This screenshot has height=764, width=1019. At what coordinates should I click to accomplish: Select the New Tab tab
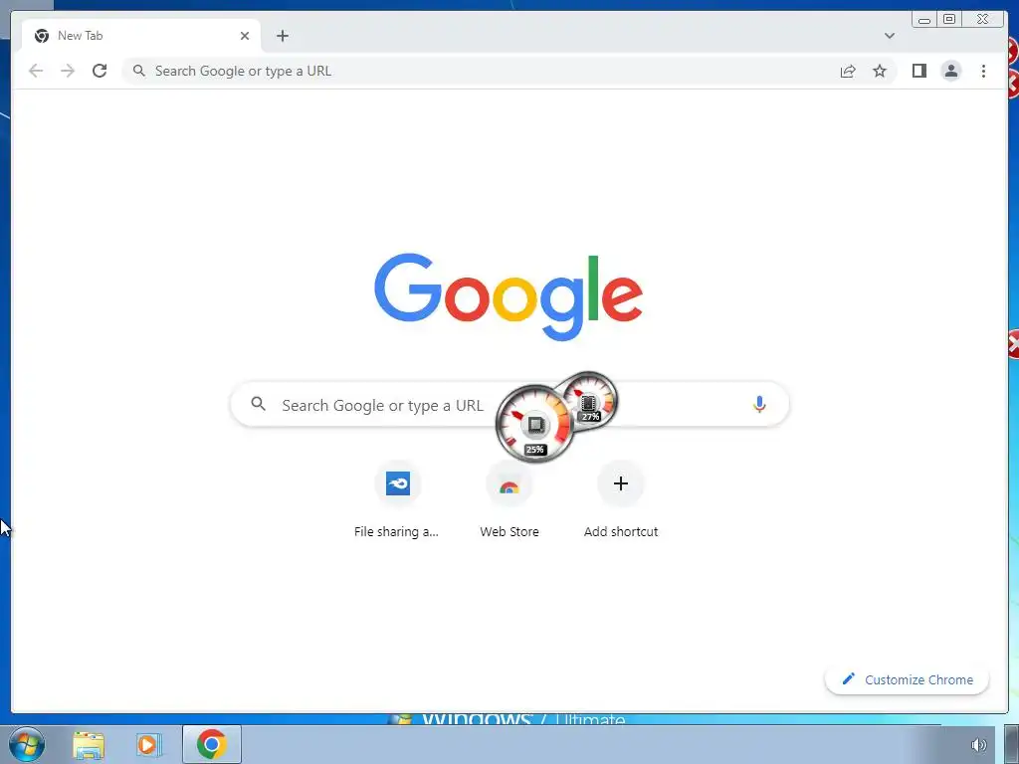(140, 36)
